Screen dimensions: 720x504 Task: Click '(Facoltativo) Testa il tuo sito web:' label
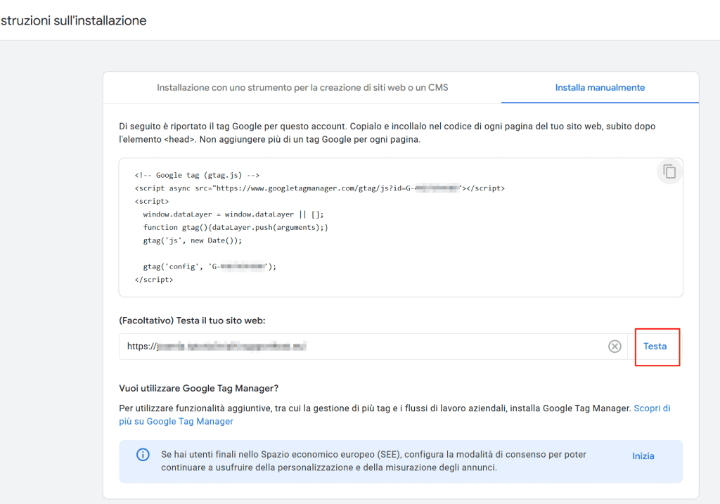coord(192,321)
